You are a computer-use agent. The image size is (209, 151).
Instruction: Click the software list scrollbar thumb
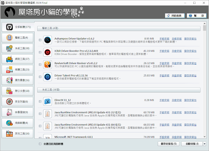point(204,28)
